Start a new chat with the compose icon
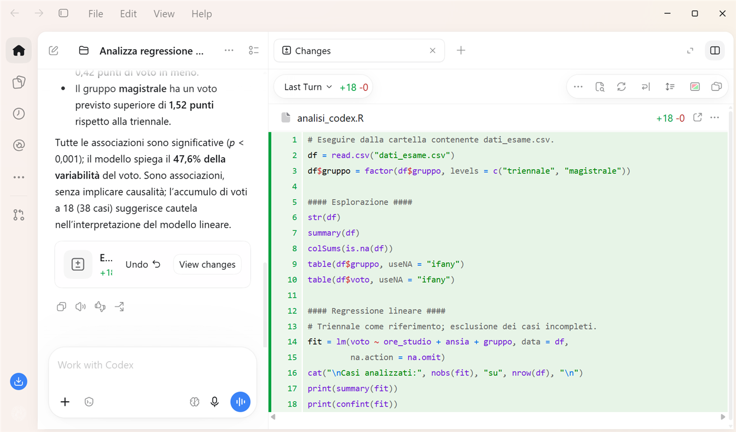 point(53,50)
